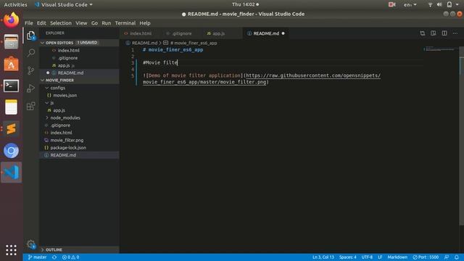Open movie_filter.png in the file tree
This screenshot has height=261, width=464.
pyautogui.click(x=67, y=140)
